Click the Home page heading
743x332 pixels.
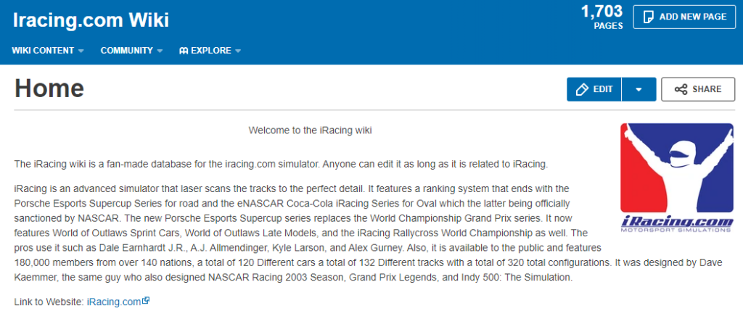49,88
